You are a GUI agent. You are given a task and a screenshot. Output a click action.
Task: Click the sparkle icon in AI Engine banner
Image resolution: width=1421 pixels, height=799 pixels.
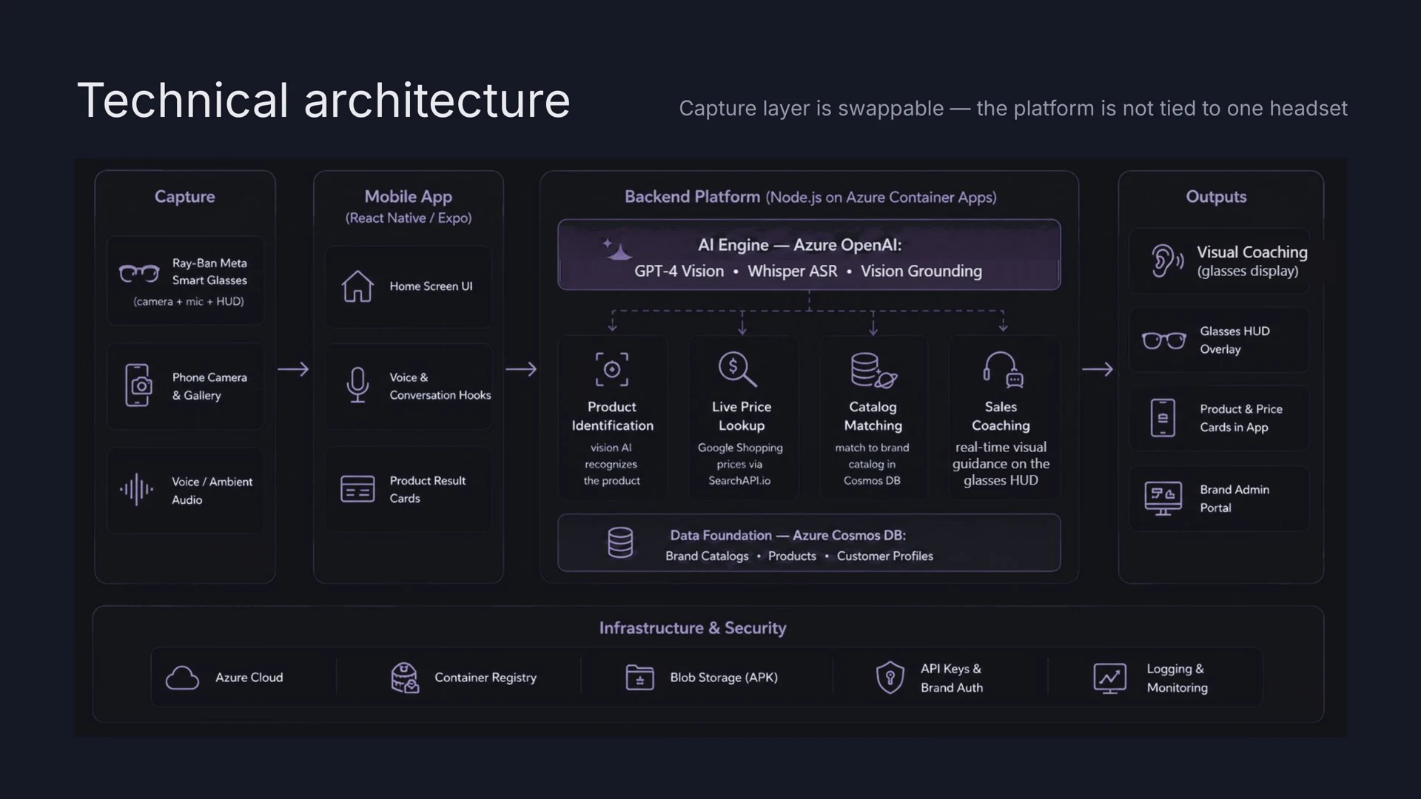point(617,249)
